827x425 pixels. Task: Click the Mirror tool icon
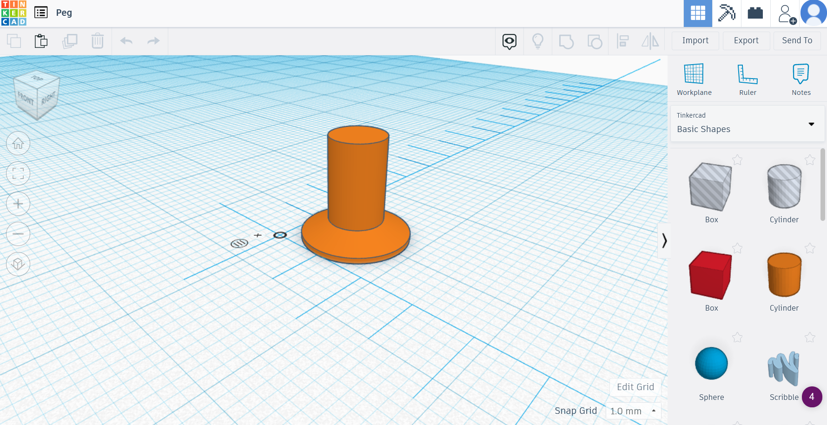pos(650,41)
